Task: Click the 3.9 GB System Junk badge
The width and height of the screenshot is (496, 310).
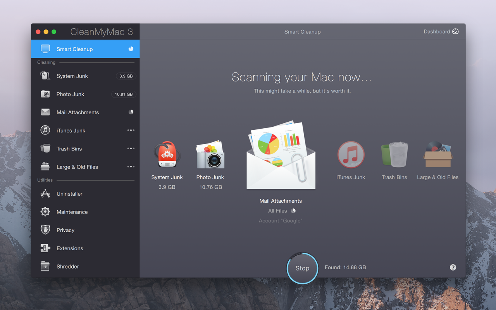Action: [x=126, y=76]
